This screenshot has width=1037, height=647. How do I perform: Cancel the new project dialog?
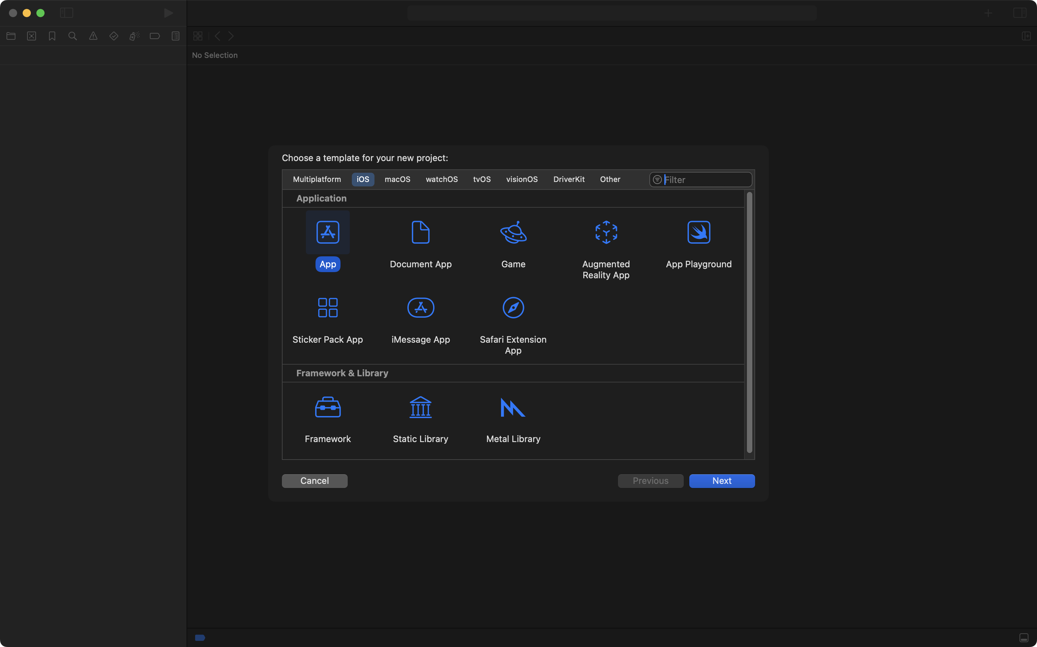pyautogui.click(x=314, y=480)
